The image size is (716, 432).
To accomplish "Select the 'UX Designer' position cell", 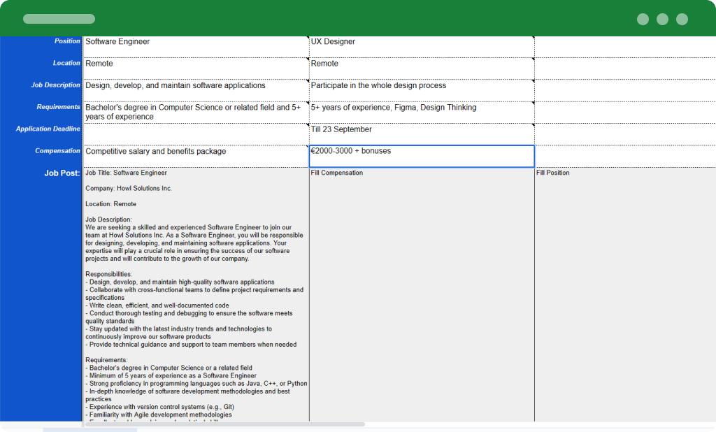I will click(422, 47).
